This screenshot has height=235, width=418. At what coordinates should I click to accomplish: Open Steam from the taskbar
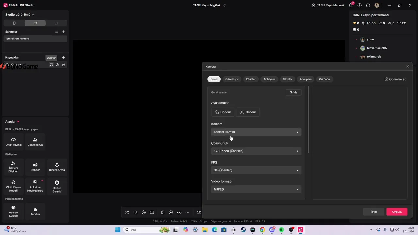(x=243, y=230)
